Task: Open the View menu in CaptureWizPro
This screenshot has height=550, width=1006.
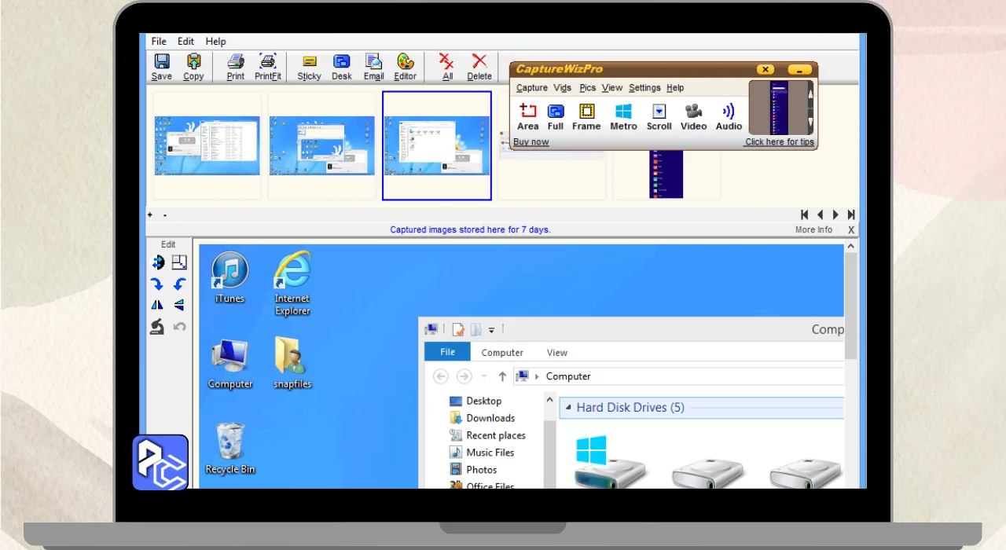Action: 612,88
